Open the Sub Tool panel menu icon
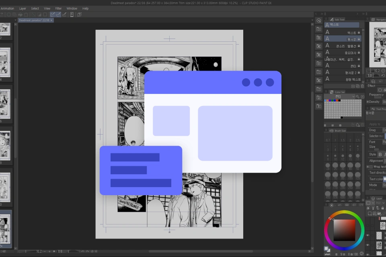 click(x=326, y=19)
